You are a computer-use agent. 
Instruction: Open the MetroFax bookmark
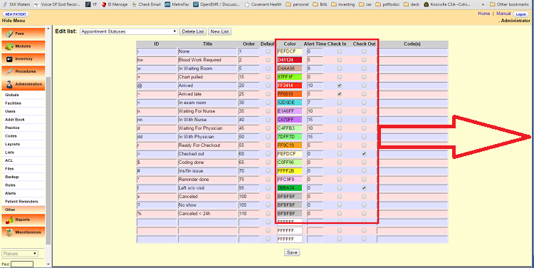[177, 4]
